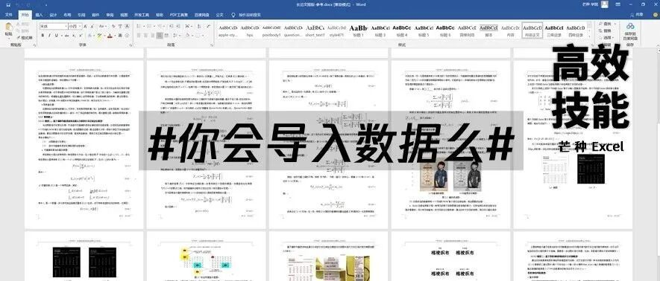Toggle Italic formatting
This screenshot has height=281, width=660.
pos(49,36)
